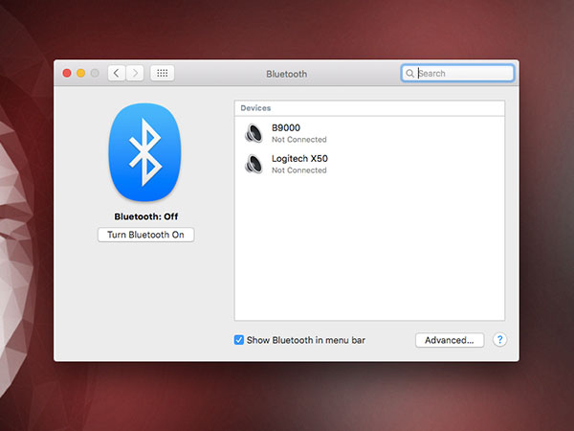
Task: Go forward with the right chevron button
Action: coord(135,74)
